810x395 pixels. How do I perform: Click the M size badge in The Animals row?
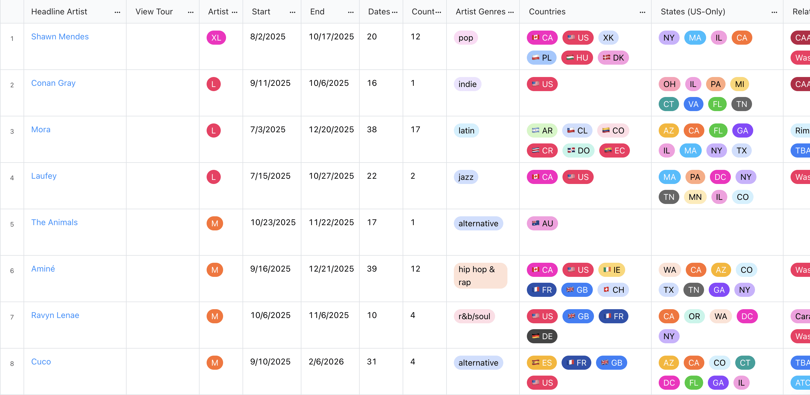coord(215,224)
